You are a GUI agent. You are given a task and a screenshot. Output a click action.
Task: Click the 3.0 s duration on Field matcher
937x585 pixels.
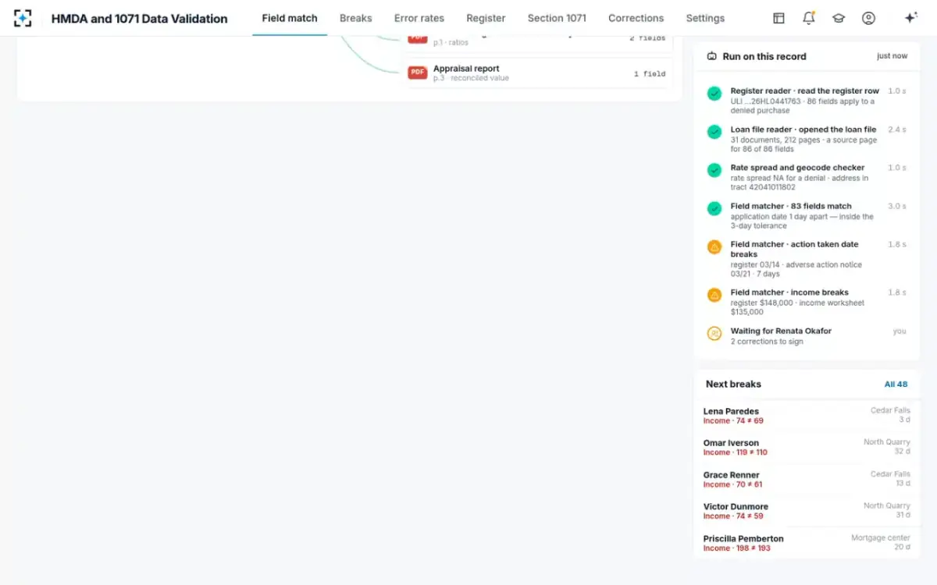[x=897, y=206]
